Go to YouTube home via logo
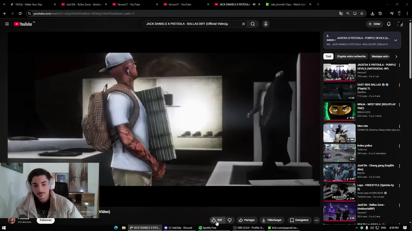This screenshot has width=412, height=231. (23, 24)
